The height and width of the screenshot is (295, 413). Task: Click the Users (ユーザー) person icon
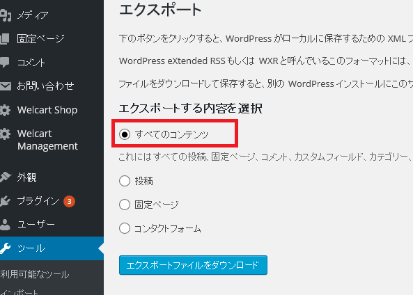5,225
